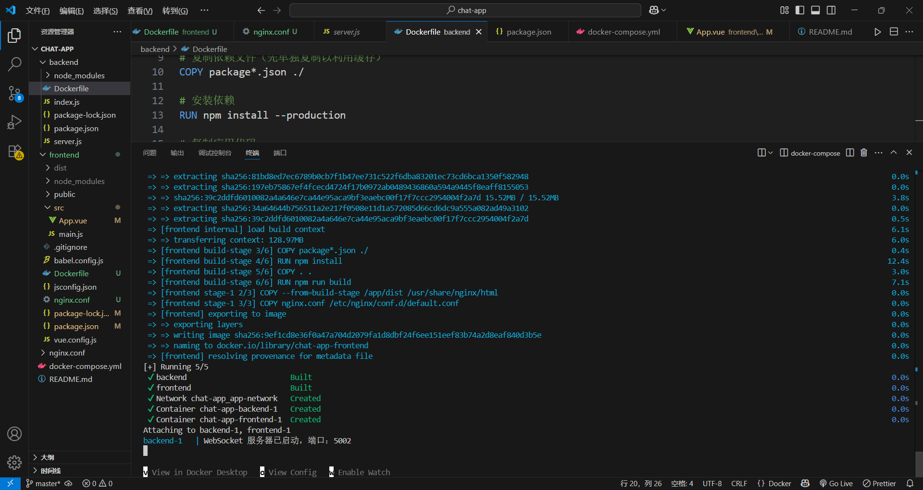Open notifications bell in status bar
Image resolution: width=923 pixels, height=490 pixels.
(910, 484)
